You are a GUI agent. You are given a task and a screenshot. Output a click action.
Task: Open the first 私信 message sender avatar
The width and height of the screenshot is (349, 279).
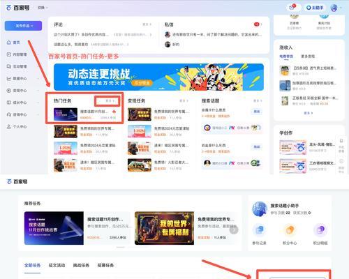click(168, 35)
